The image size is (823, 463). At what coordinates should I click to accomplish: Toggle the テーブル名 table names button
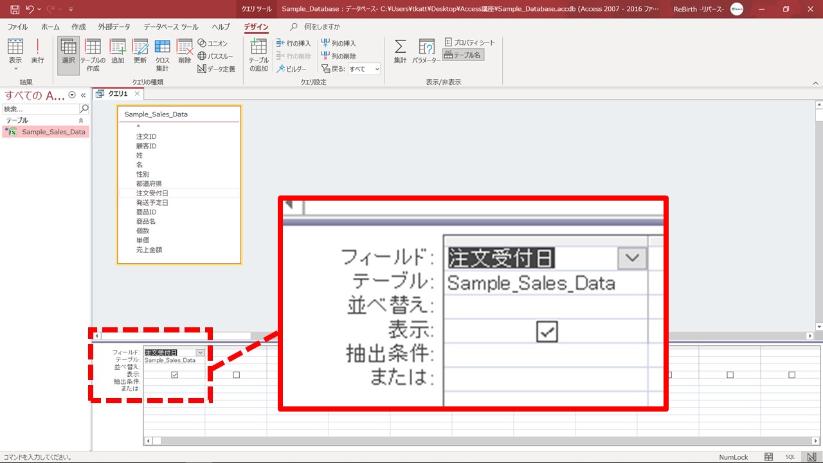[463, 55]
